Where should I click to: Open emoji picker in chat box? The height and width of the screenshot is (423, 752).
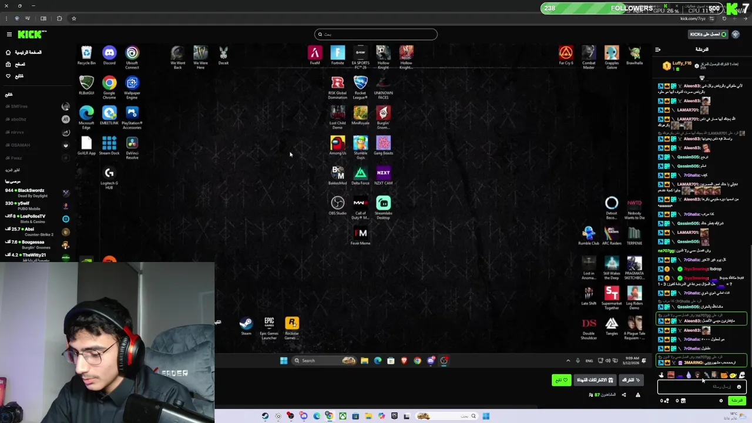(739, 387)
